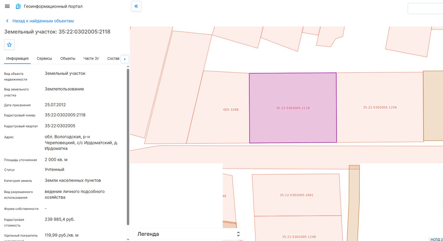The width and height of the screenshot is (443, 241).
Task: Select the highlighted parcel 35:22:0302005:2118 on map
Action: 293,108
